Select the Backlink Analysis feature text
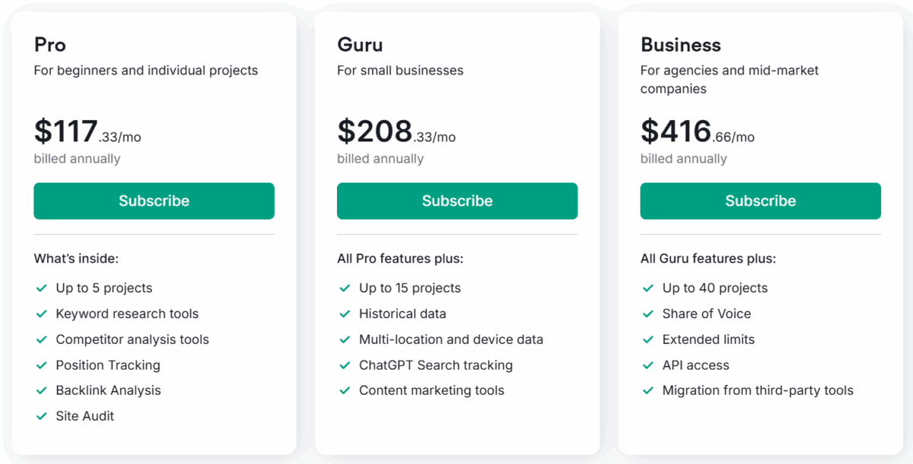Viewport: 913px width, 464px height. pyautogui.click(x=108, y=390)
